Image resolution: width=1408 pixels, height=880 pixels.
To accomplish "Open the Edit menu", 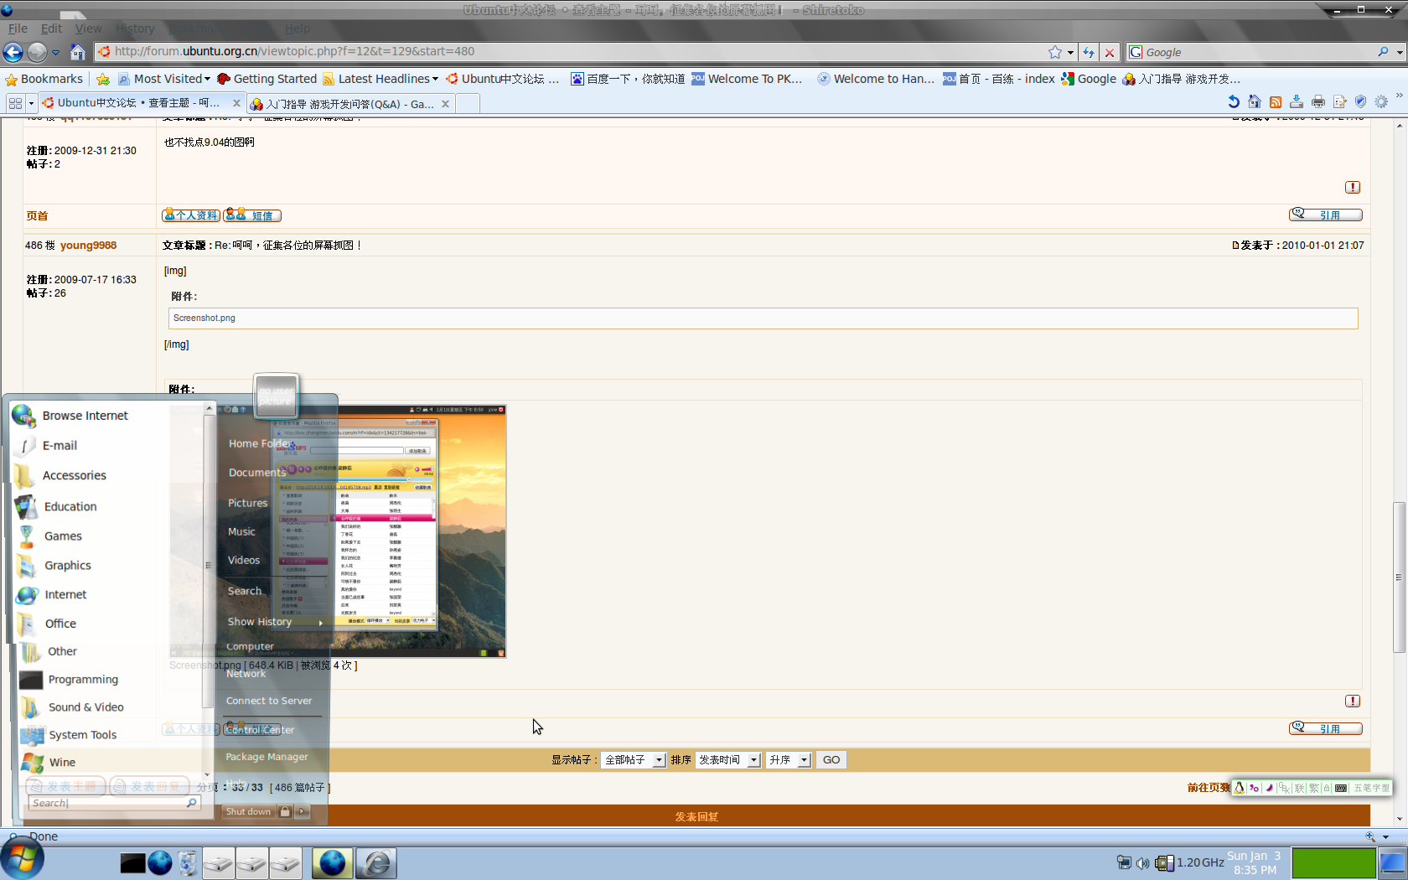I will (51, 28).
